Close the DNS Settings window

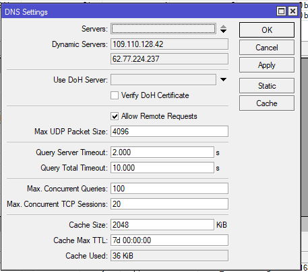292,11
